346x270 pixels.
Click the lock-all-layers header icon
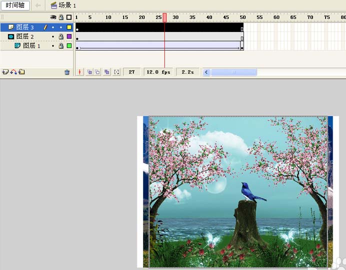pyautogui.click(x=61, y=17)
